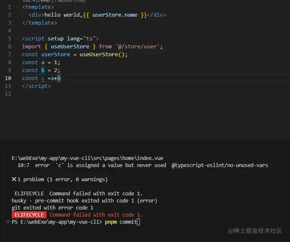
Task: Collapse the script setup fold chevron
Action: [17, 39]
